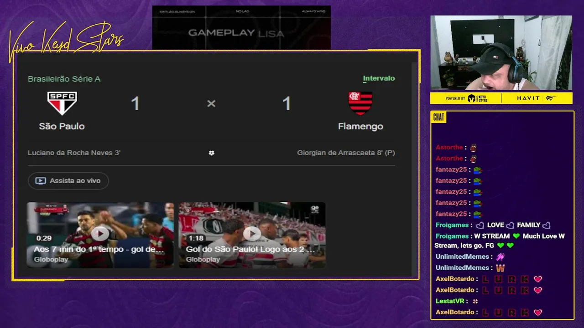The image size is (584, 328).
Task: Click the 'W STREAM Much Love' chat message
Action: 501,241
